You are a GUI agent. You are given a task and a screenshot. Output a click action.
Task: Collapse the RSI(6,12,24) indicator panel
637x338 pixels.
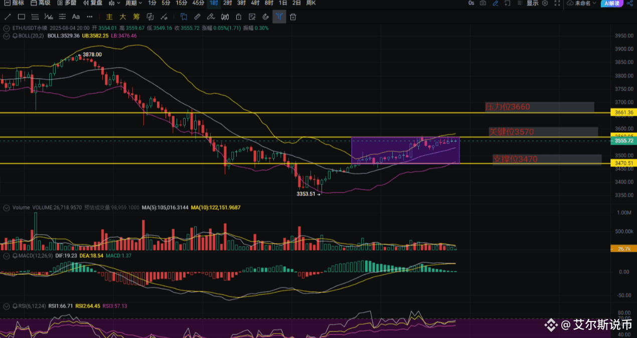point(7,305)
